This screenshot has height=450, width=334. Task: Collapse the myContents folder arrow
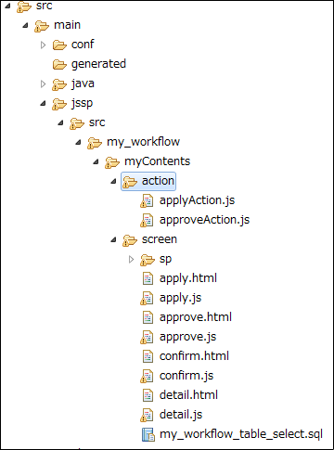coord(96,161)
